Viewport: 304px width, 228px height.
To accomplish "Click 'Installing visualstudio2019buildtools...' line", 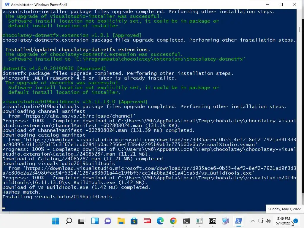I will [x=61, y=197].
